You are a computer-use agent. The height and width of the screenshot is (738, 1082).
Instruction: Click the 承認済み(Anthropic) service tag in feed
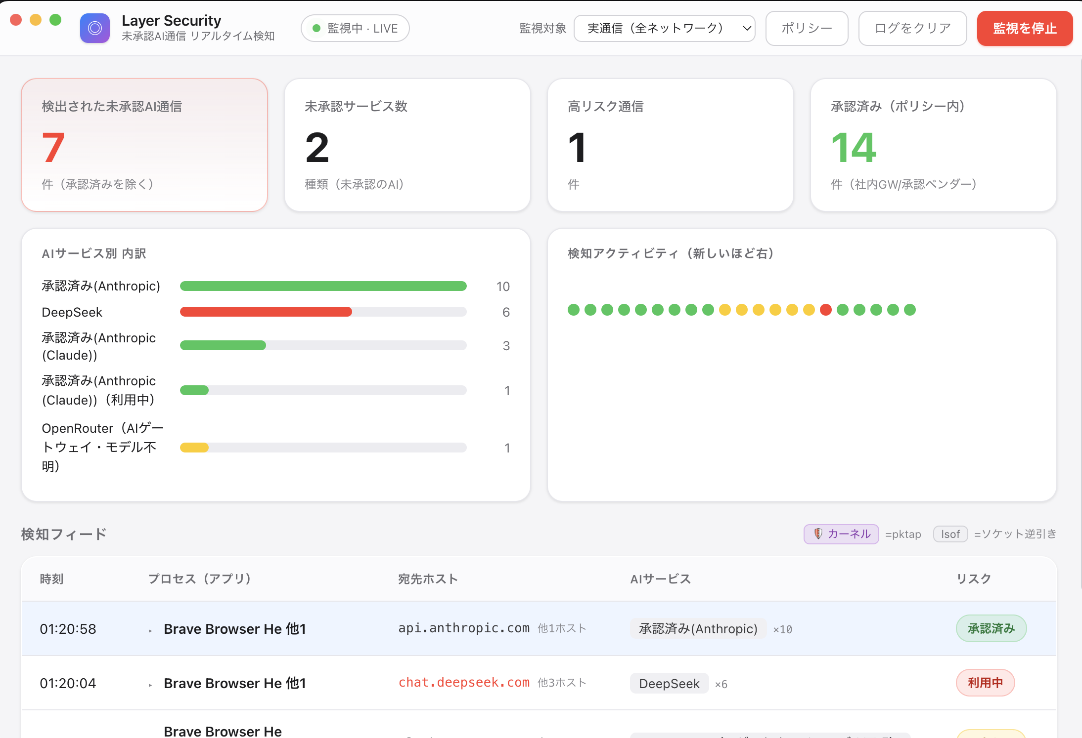(698, 628)
